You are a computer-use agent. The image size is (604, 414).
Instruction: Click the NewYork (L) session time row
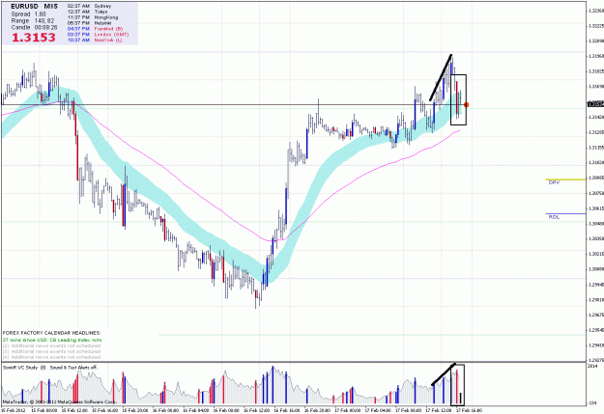click(95, 40)
